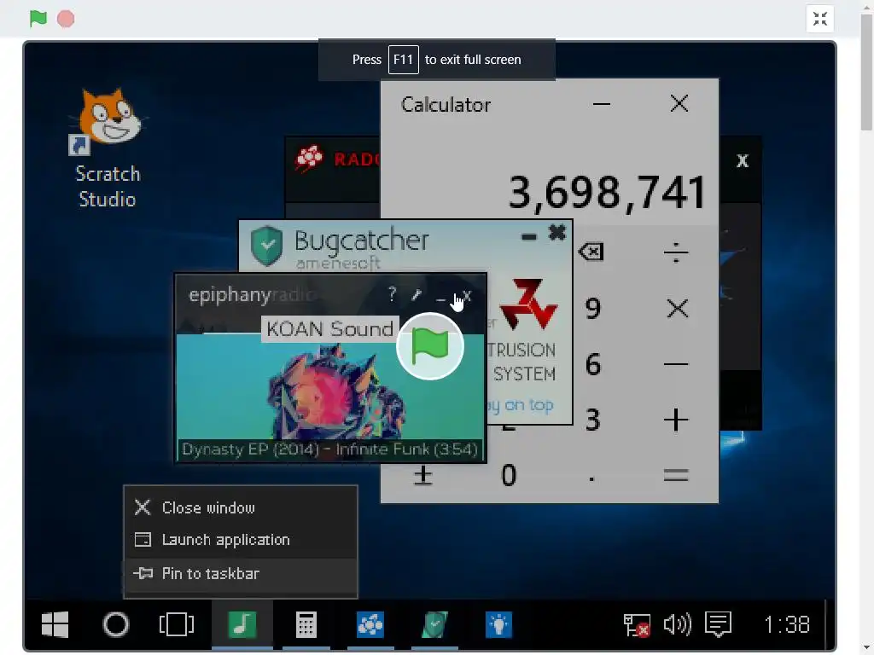Image resolution: width=874 pixels, height=655 pixels.
Task: Open the Cortana circle in taskbar
Action: (116, 624)
